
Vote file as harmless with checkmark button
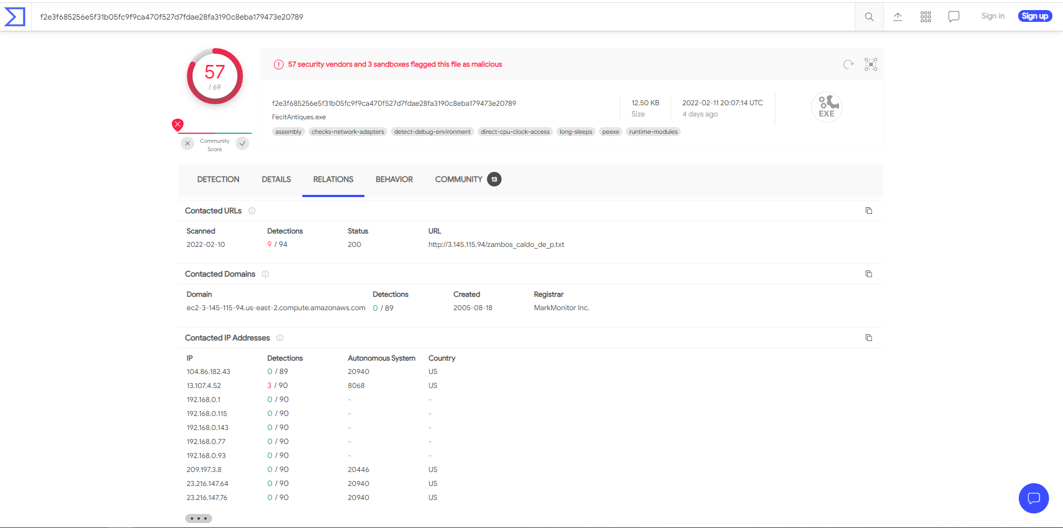pos(242,143)
